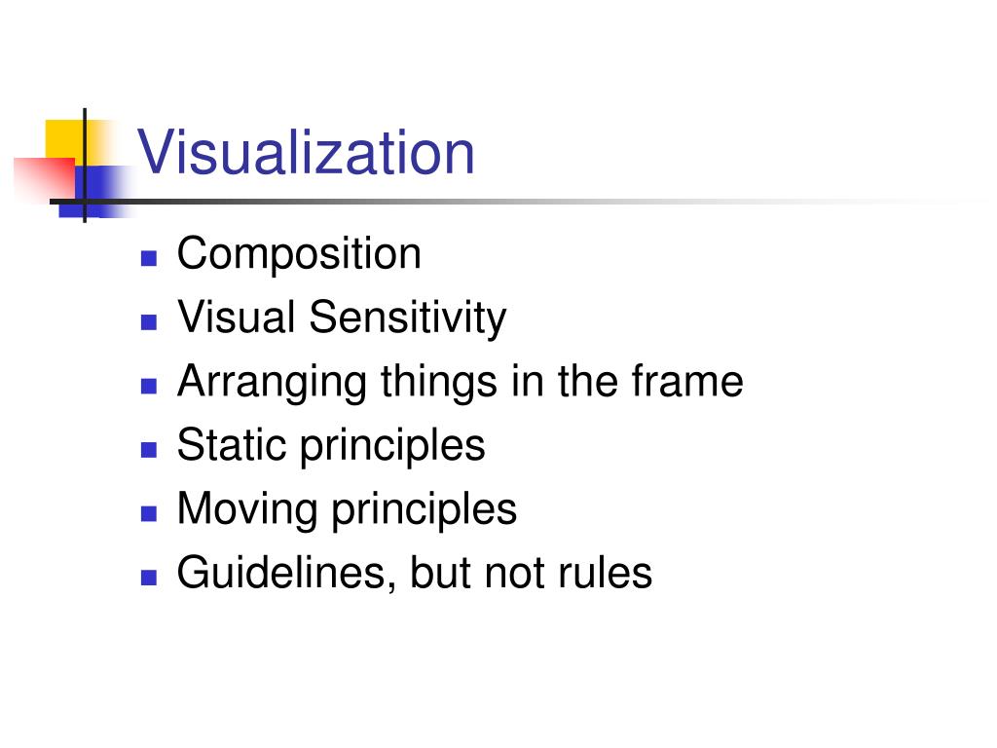Click the bullet marker beside Static principles
This screenshot has height=748, width=997.
tap(149, 450)
